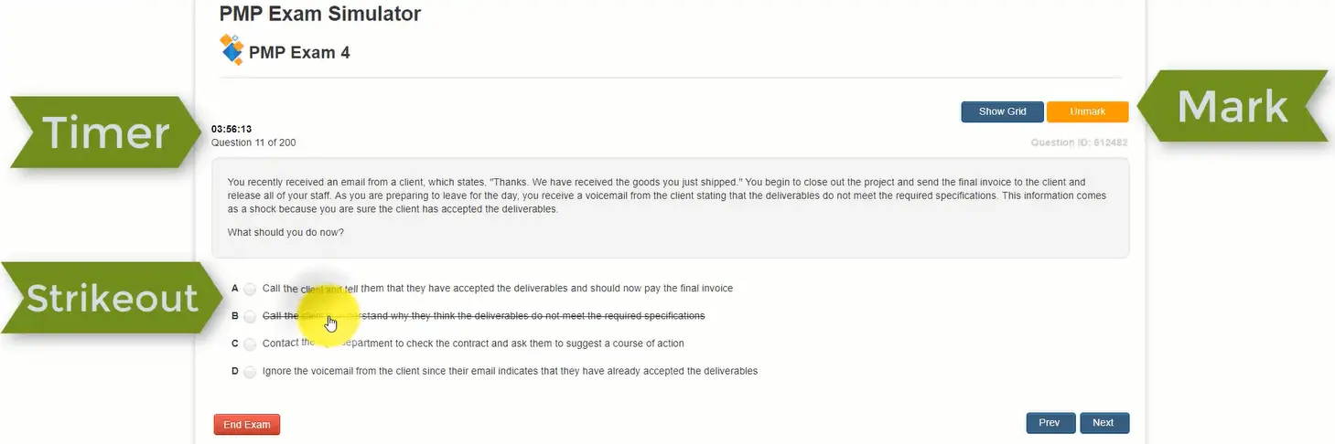The width and height of the screenshot is (1335, 444).
Task: Click the PMP Exam 4 logo icon
Action: click(231, 49)
